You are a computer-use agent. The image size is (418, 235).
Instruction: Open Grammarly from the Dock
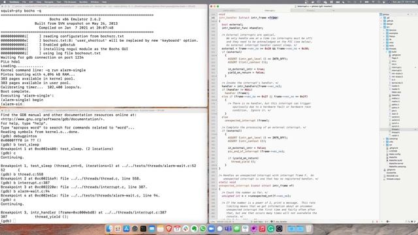[270, 228]
